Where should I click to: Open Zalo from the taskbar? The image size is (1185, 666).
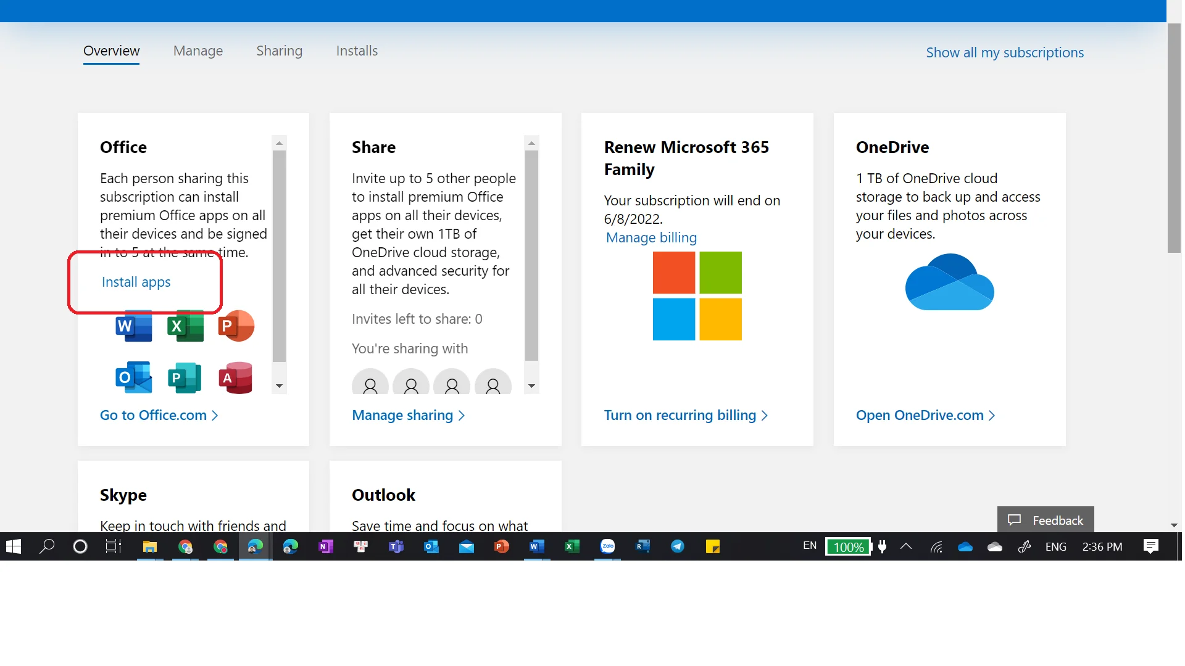click(x=607, y=547)
